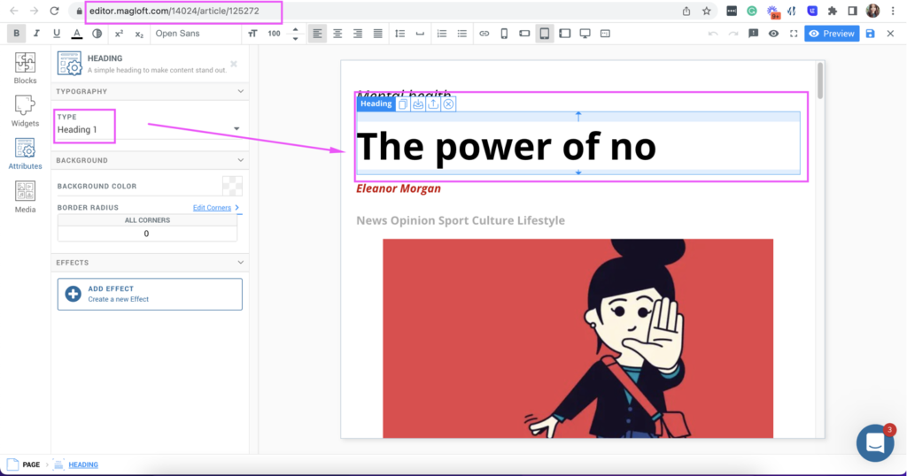Viewport: 907px width, 476px height.
Task: Click the font size value 100
Action: pos(275,34)
